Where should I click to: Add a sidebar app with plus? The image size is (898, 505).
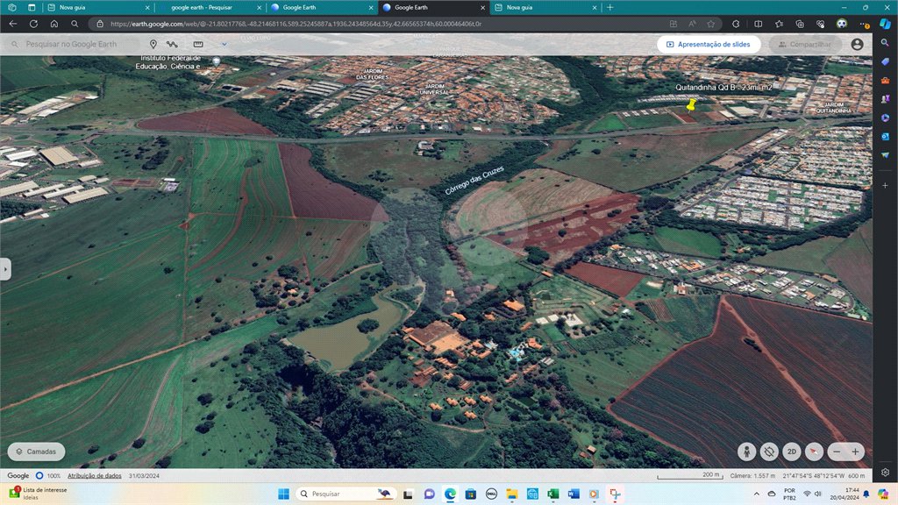(x=886, y=186)
